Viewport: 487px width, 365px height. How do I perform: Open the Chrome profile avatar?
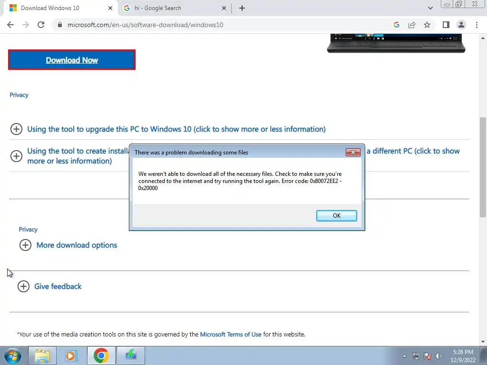coord(461,25)
